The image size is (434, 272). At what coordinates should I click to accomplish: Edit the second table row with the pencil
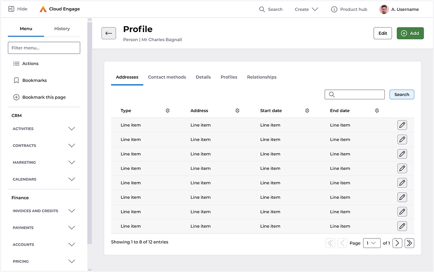(x=402, y=139)
